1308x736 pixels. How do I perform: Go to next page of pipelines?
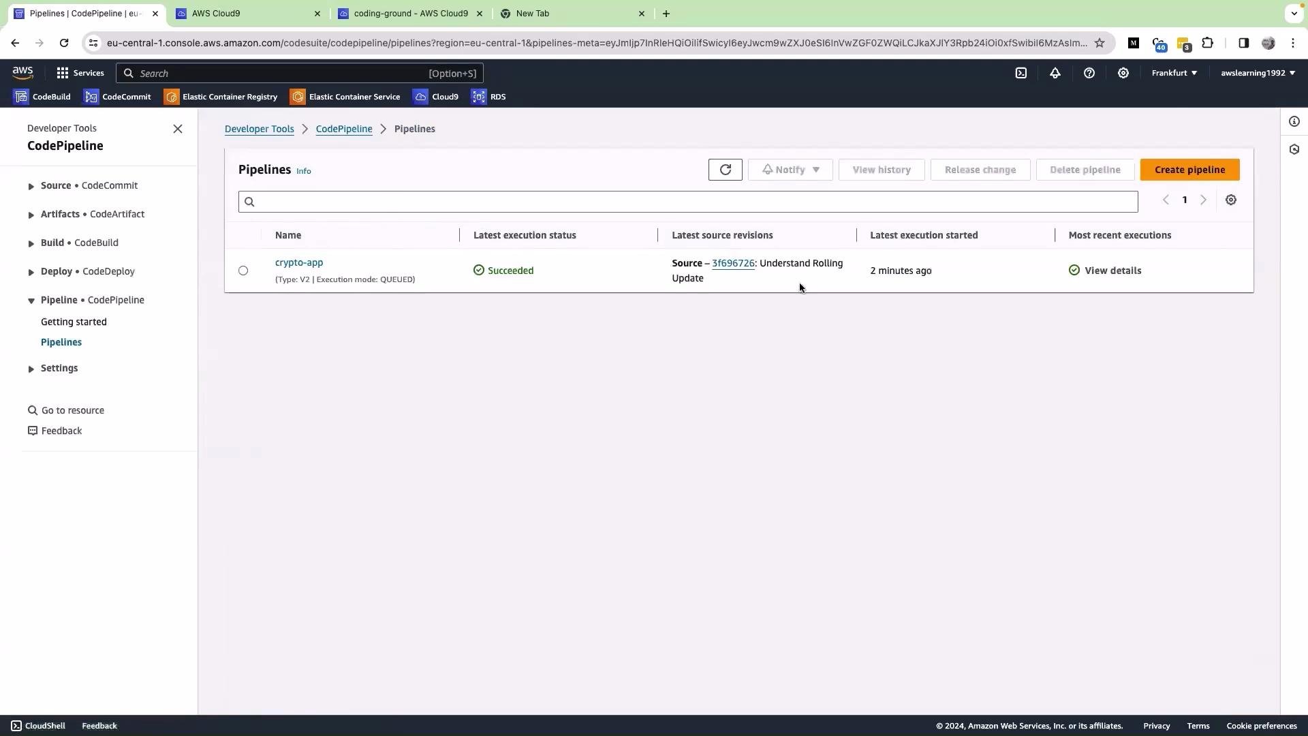(1203, 200)
